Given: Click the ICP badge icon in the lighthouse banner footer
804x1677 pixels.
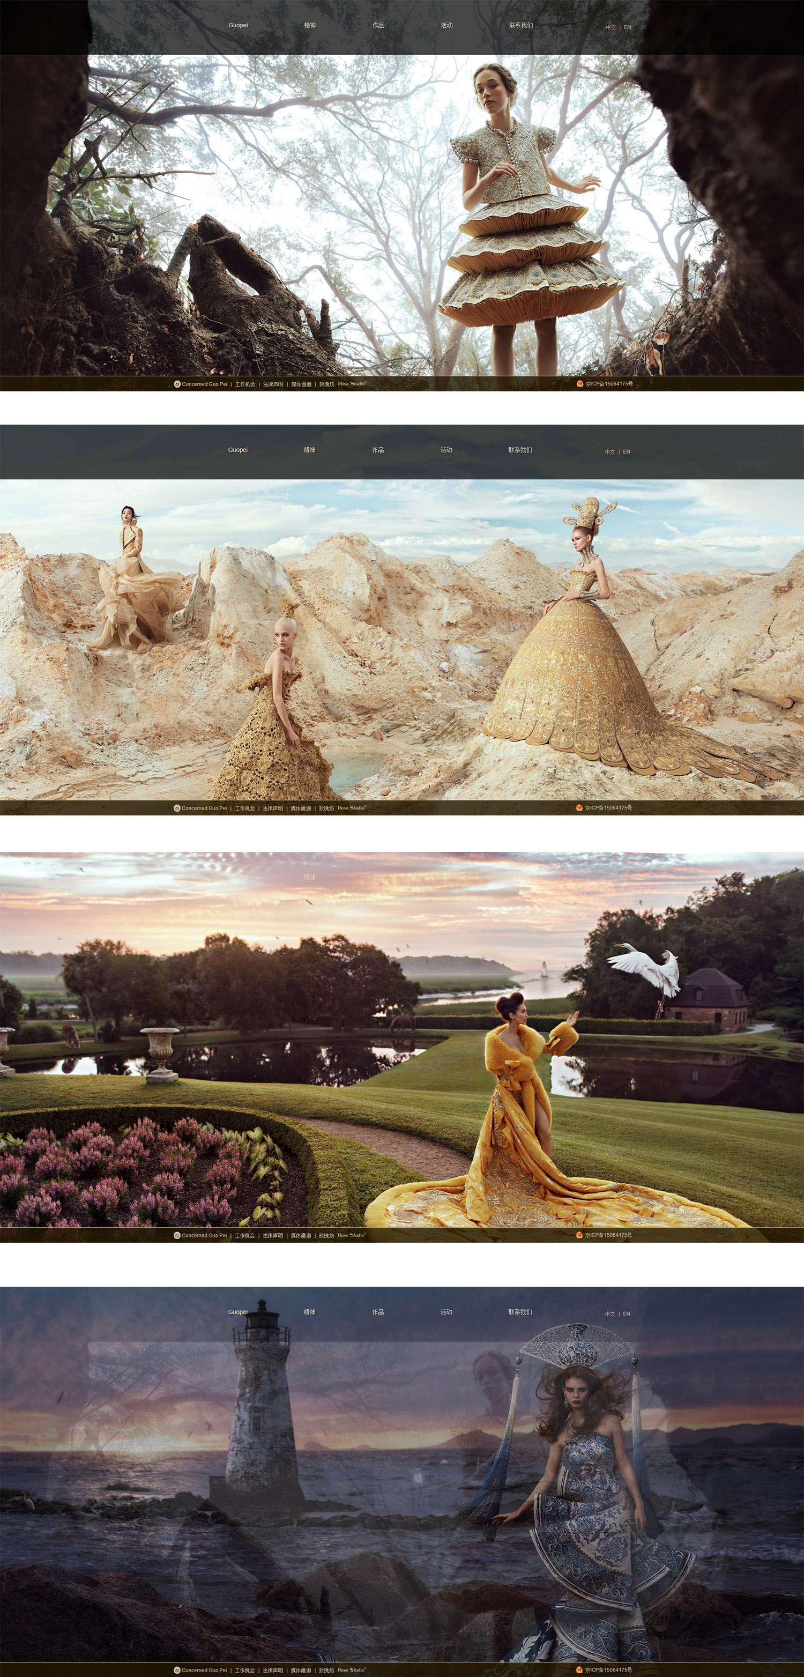Looking at the screenshot, I should tap(579, 1670).
